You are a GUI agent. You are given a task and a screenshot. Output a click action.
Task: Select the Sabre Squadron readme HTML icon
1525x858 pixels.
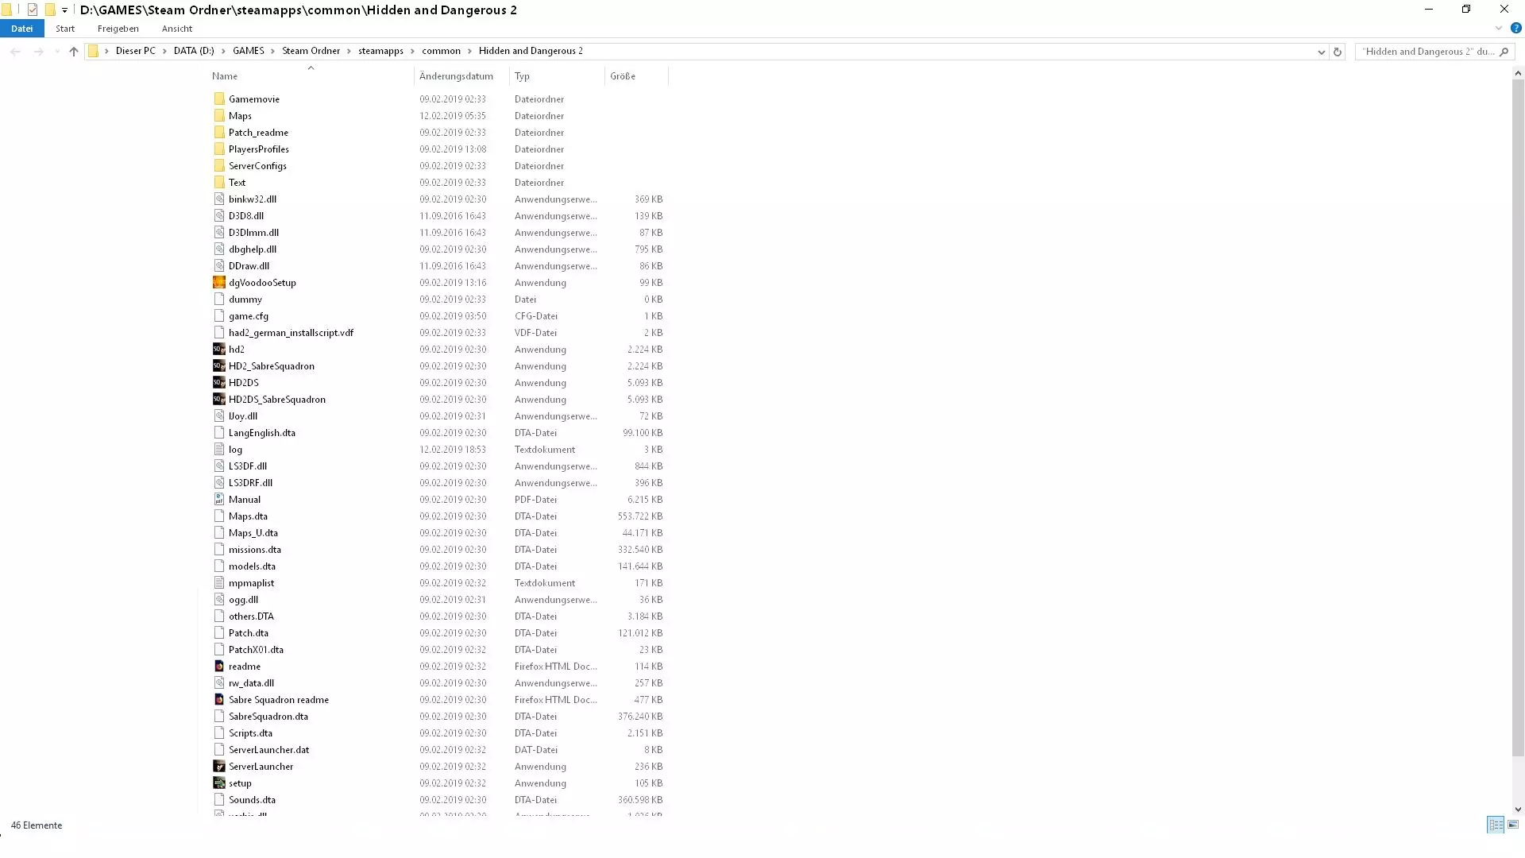coord(219,700)
